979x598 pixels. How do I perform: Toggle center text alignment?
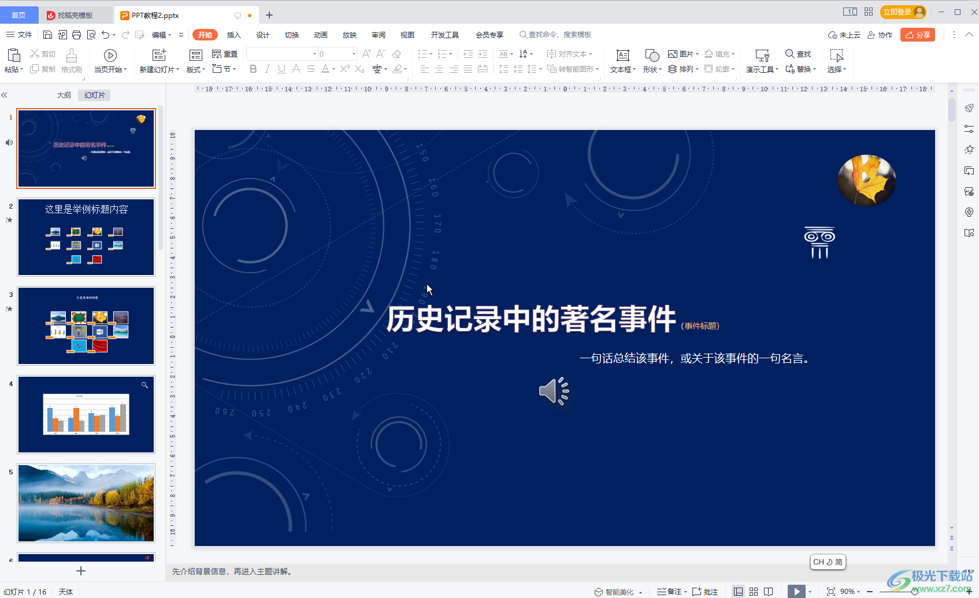click(439, 69)
